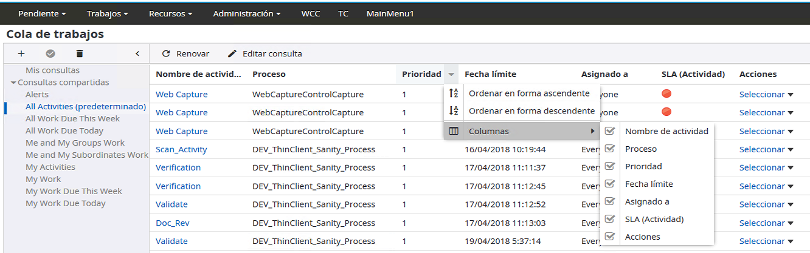The image size is (810, 253).
Task: Click the Nombre de actividad column header
Action: pos(198,75)
